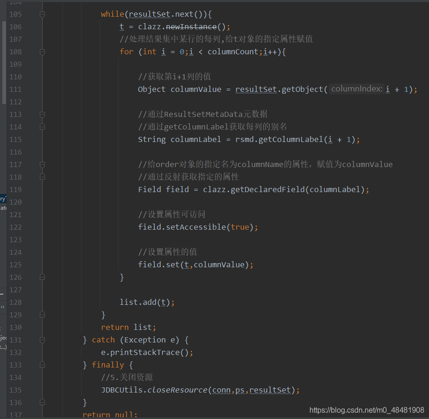Click the comment fold end marker on line 118
The width and height of the screenshot is (429, 419).
[43, 177]
